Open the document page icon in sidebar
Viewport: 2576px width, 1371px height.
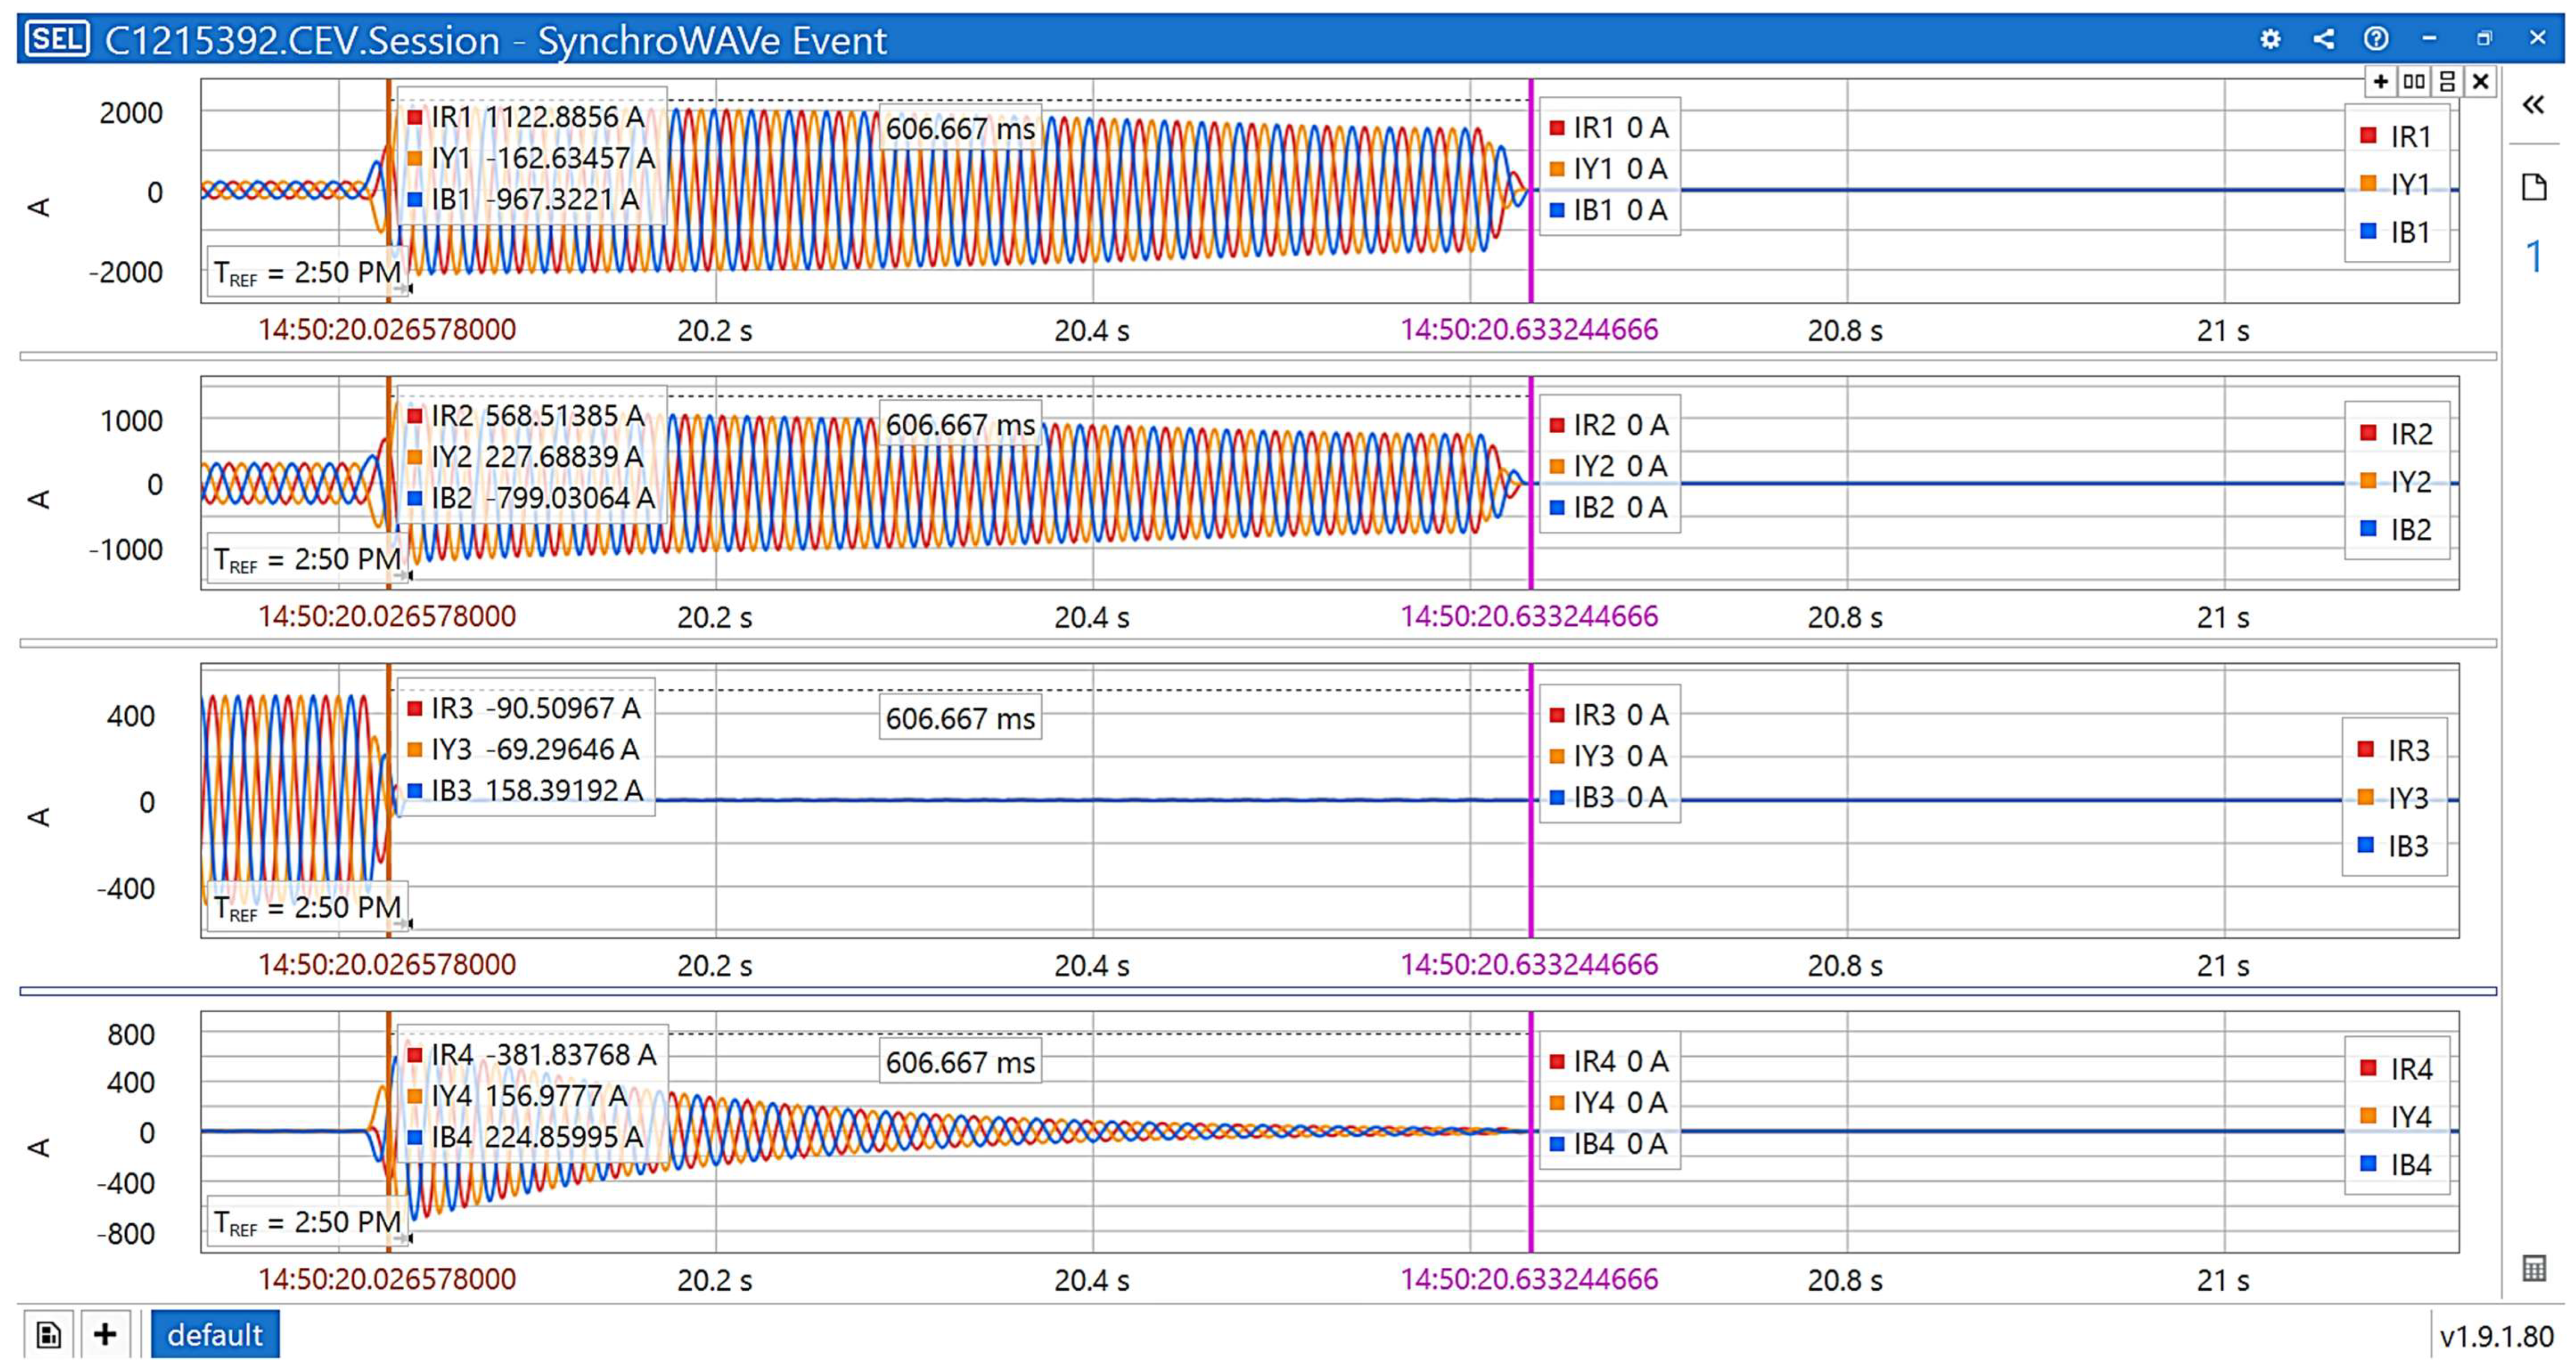point(2533,187)
